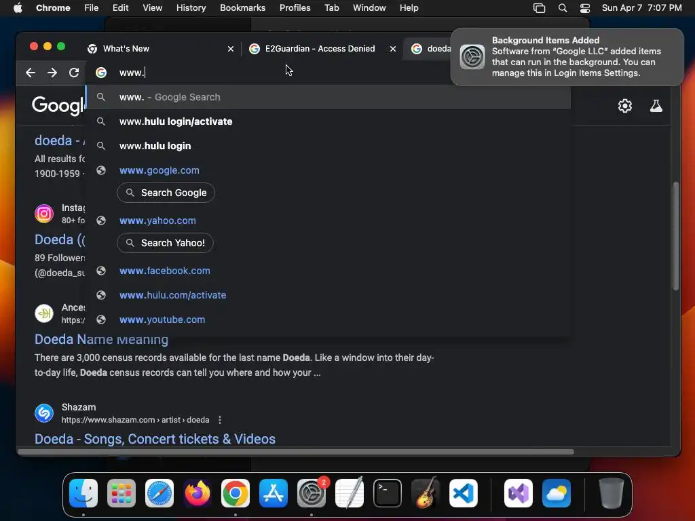695x521 pixels.
Task: Open the Trash in the Dock
Action: click(x=612, y=493)
